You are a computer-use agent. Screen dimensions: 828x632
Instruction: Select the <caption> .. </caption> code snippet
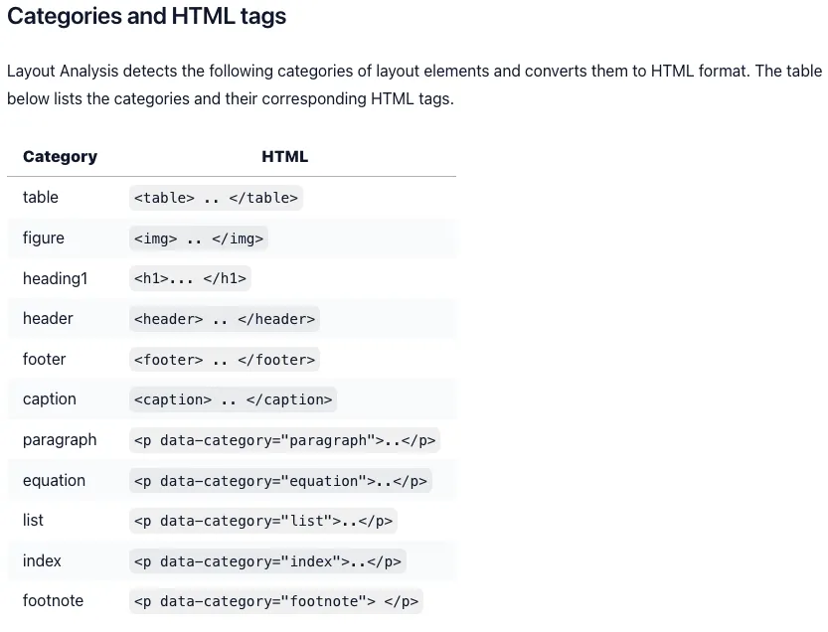click(x=233, y=399)
